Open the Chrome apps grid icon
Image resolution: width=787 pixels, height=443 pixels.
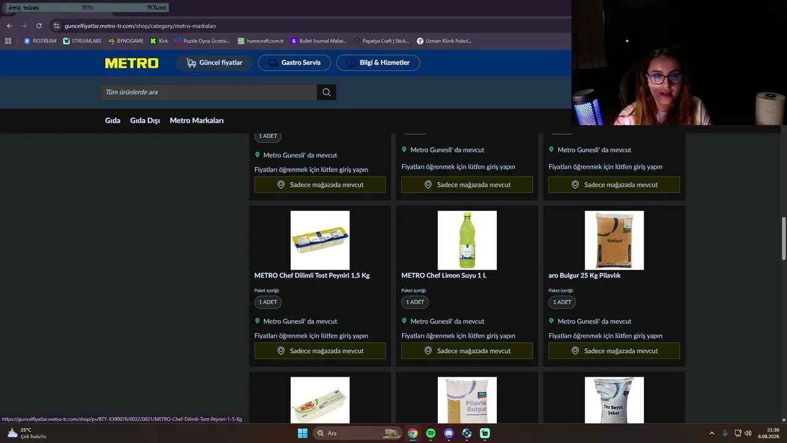tap(8, 41)
